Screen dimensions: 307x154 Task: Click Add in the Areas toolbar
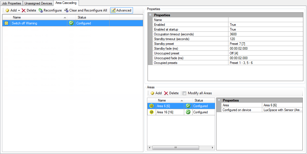(x=156, y=93)
